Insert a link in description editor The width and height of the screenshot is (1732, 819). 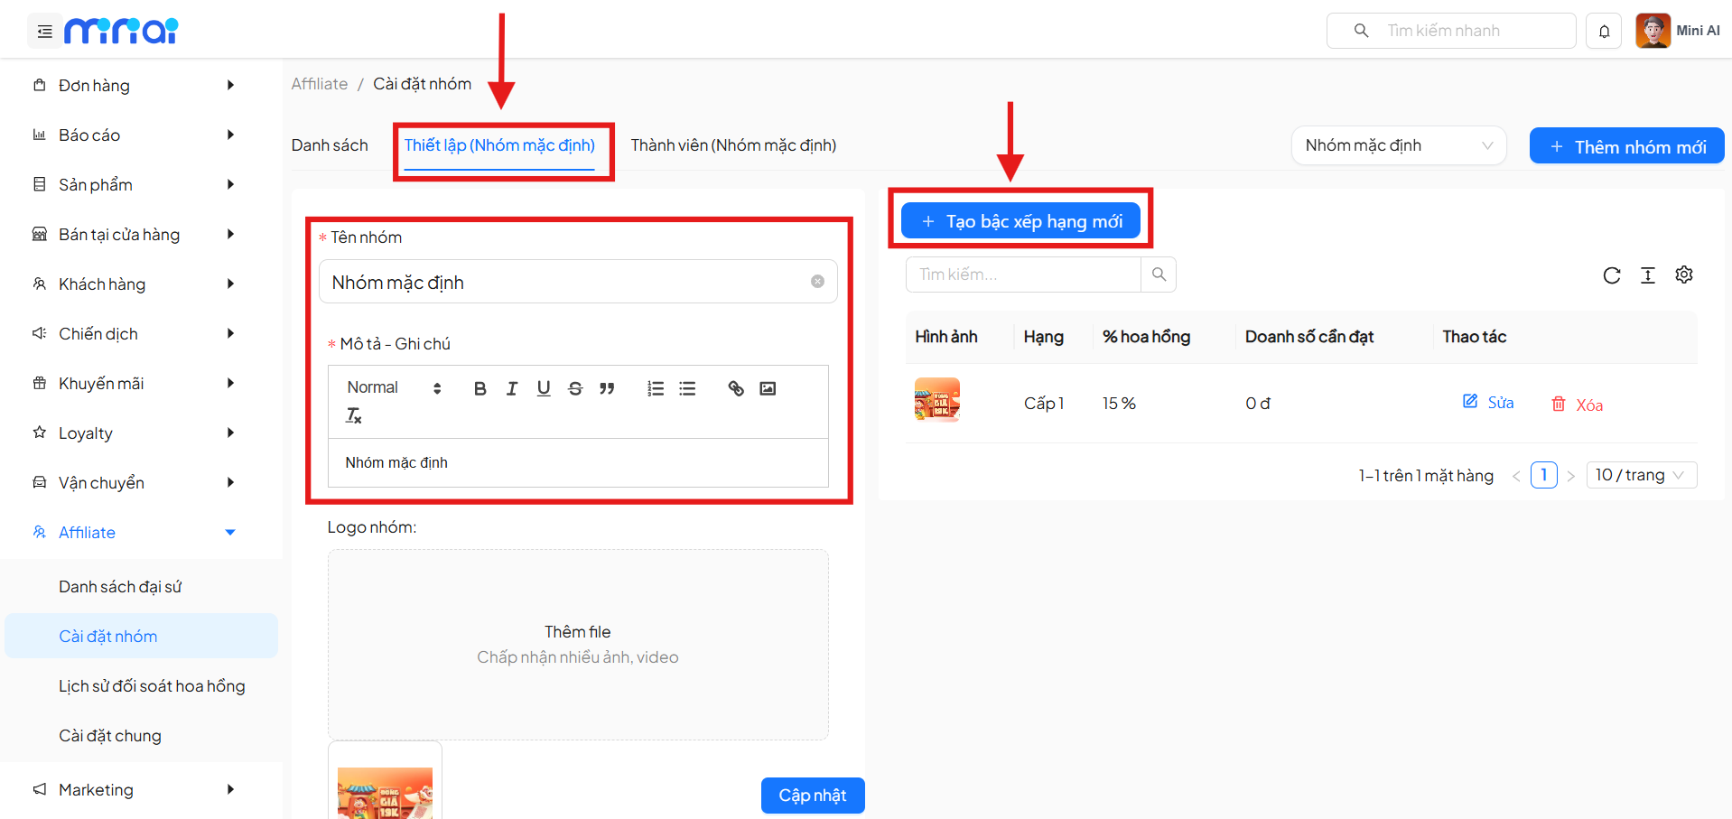[x=736, y=388]
